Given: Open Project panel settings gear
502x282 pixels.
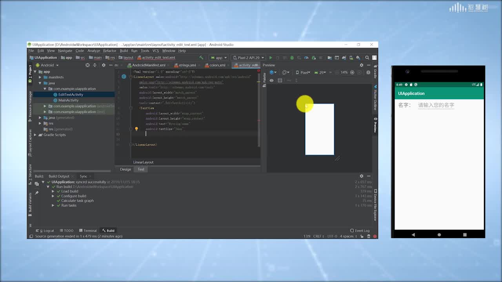Looking at the screenshot, I should click(x=104, y=65).
